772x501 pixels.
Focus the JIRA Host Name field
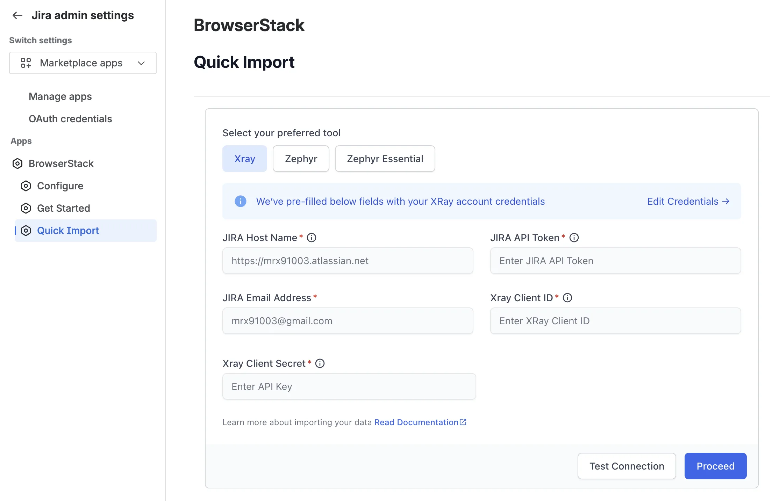348,261
